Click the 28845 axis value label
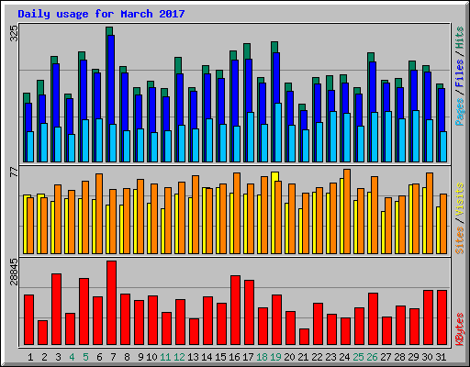Image resolution: width=470 pixels, height=367 pixels. [x=15, y=272]
